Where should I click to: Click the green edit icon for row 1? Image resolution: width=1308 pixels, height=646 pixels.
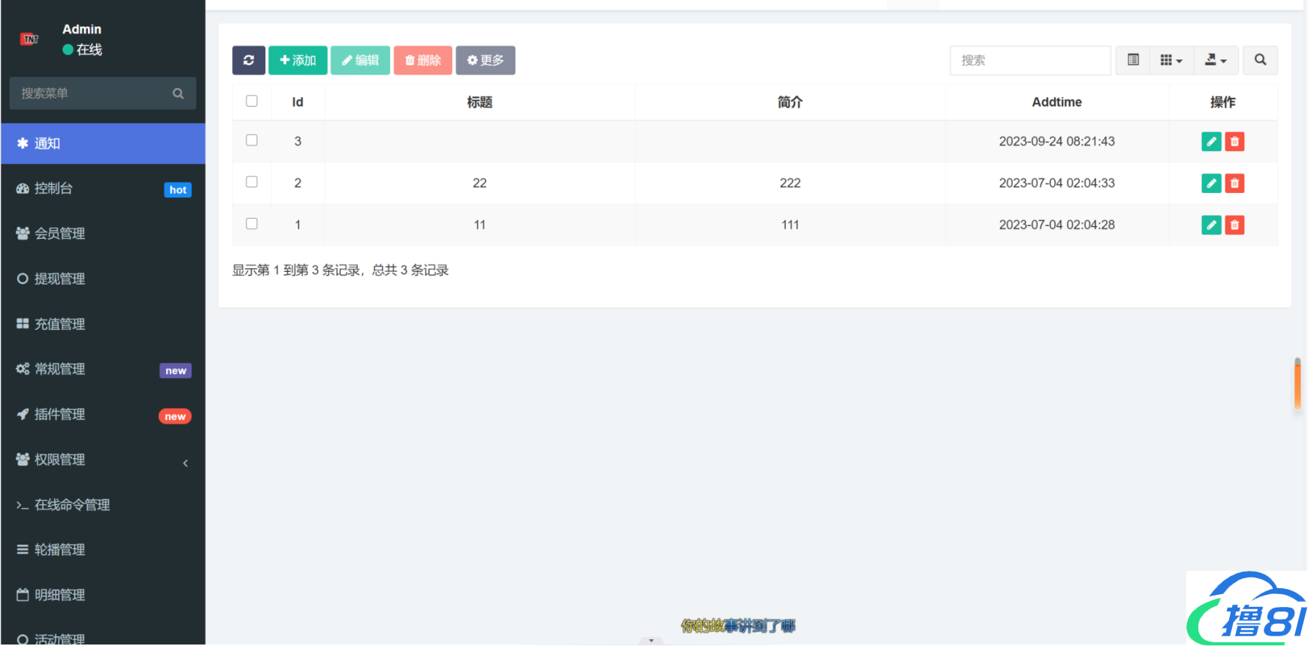pos(1211,225)
